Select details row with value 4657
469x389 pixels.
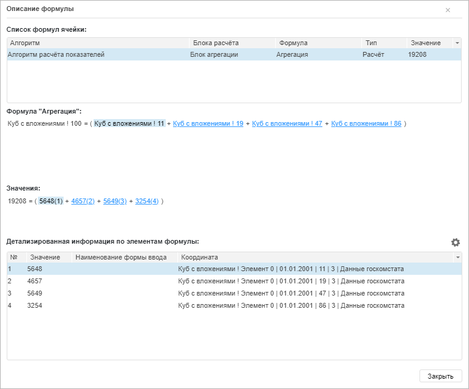coord(232,281)
